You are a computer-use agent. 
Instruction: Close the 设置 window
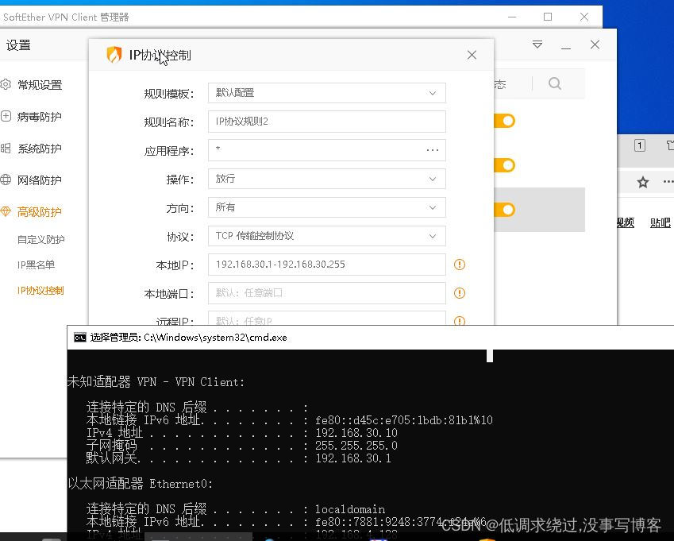tap(595, 44)
